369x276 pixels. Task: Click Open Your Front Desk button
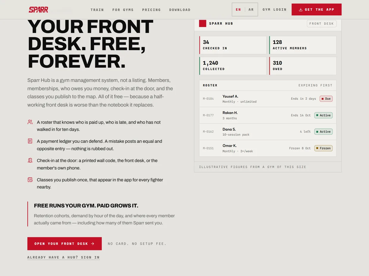[65, 244]
